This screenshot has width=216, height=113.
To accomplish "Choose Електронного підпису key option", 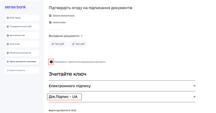I will tap(122, 86).
